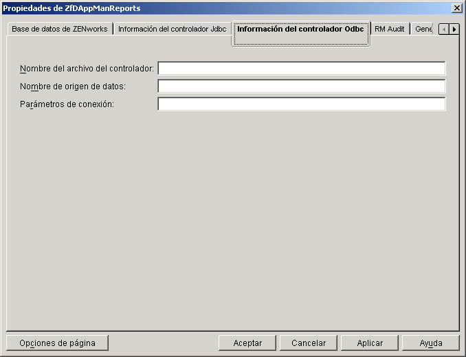Click the Parámetros de conexión label
Screen dimensions: 466x357
(67, 104)
